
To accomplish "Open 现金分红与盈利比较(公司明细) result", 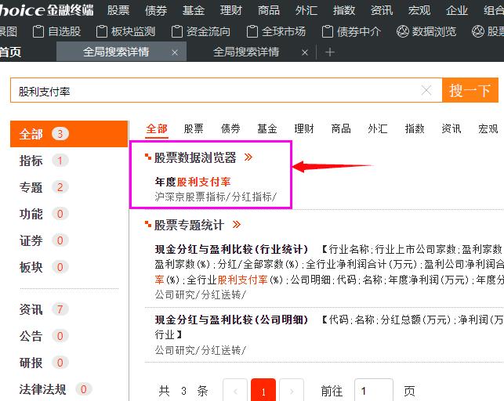I will click(x=231, y=320).
